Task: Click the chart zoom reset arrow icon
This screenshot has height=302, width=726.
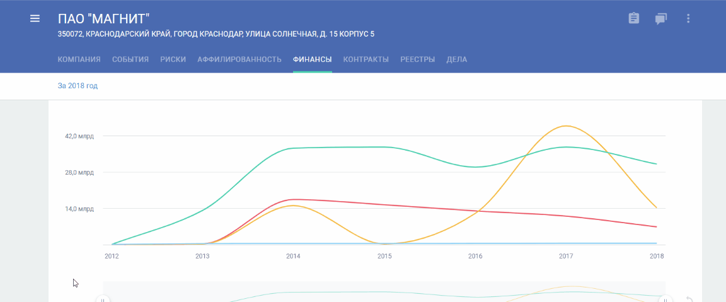Action: (689, 299)
